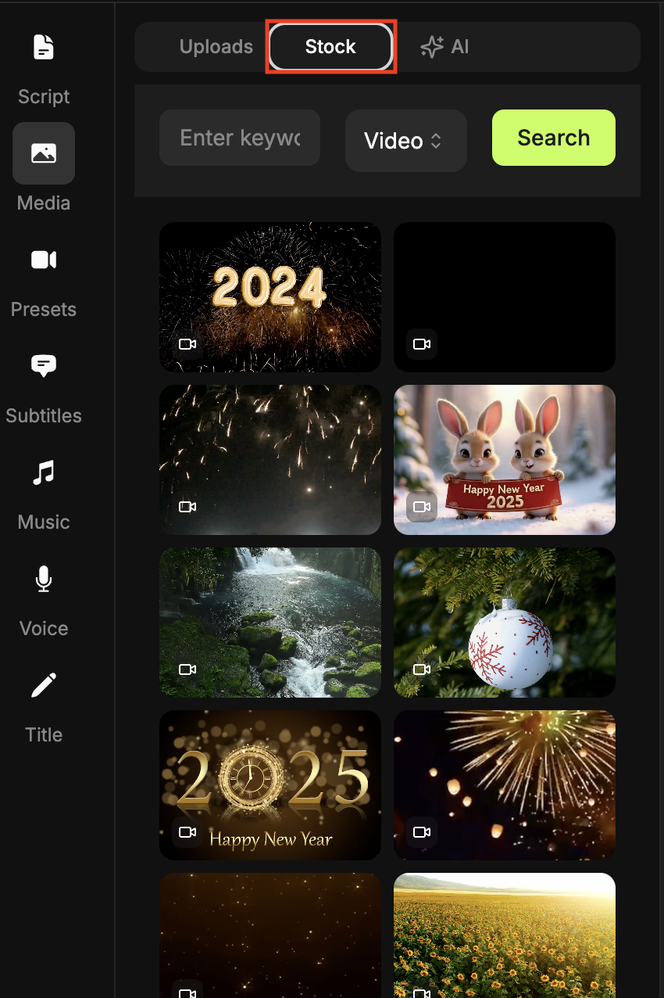
Task: Select the white snowflake ornament video
Action: [x=505, y=623]
